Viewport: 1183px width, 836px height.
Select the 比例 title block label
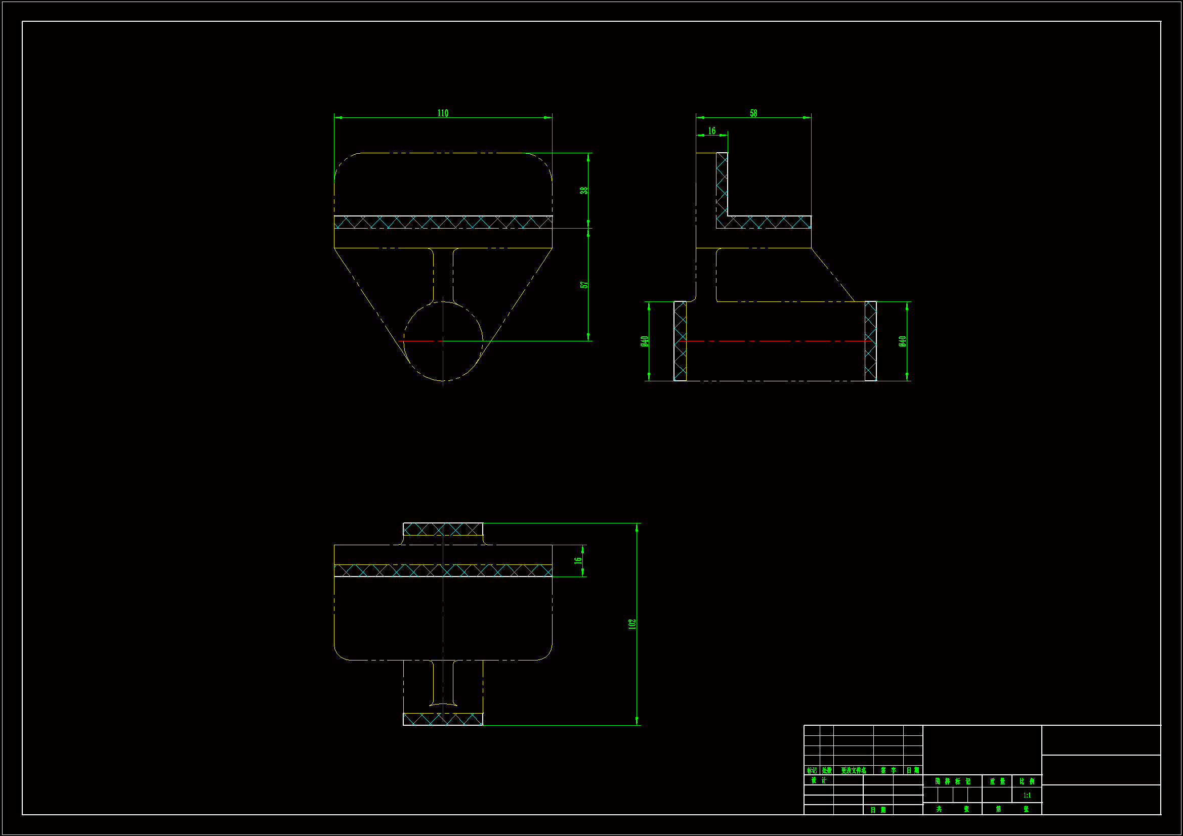tap(1027, 781)
